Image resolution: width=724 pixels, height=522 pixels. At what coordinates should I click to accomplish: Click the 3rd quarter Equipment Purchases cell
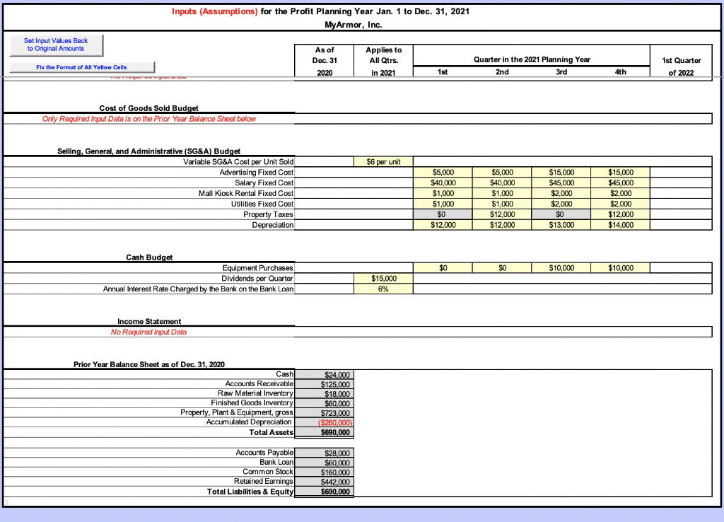pyautogui.click(x=561, y=267)
